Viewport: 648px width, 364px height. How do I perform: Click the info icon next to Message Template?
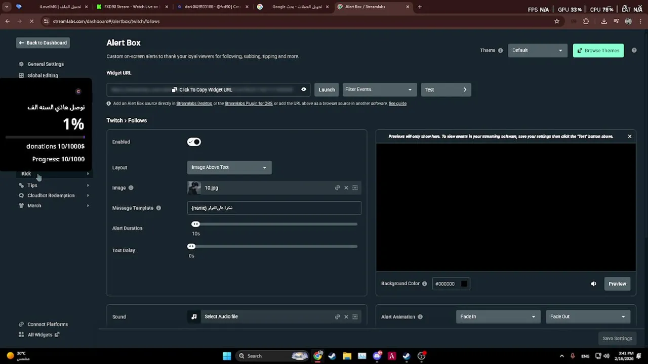point(158,208)
